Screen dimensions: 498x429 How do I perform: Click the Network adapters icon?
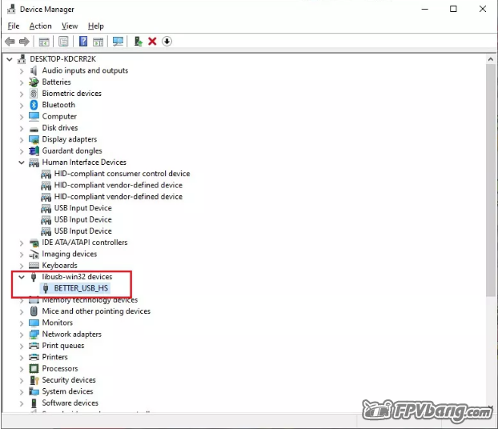click(x=34, y=335)
